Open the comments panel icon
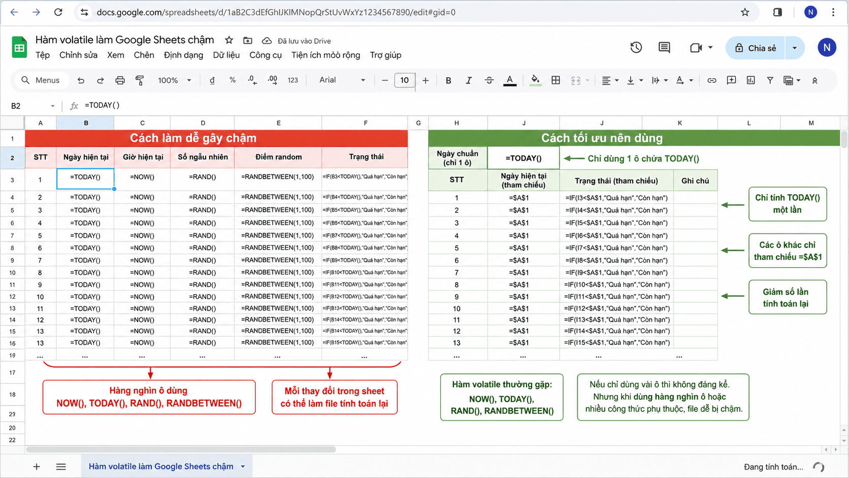Image resolution: width=849 pixels, height=478 pixels. [x=664, y=48]
